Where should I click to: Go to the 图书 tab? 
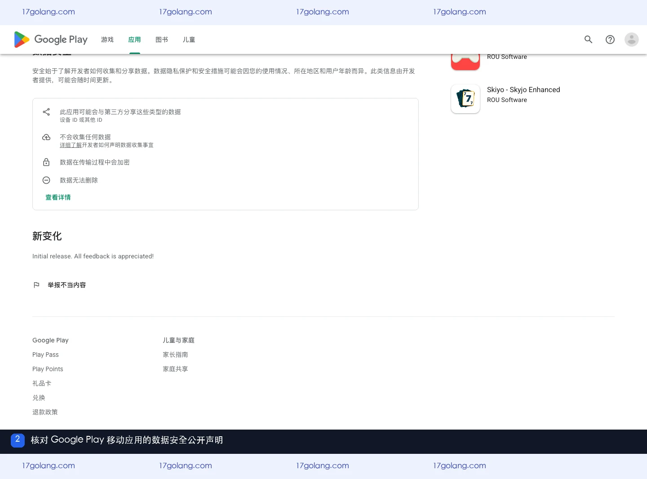point(162,40)
